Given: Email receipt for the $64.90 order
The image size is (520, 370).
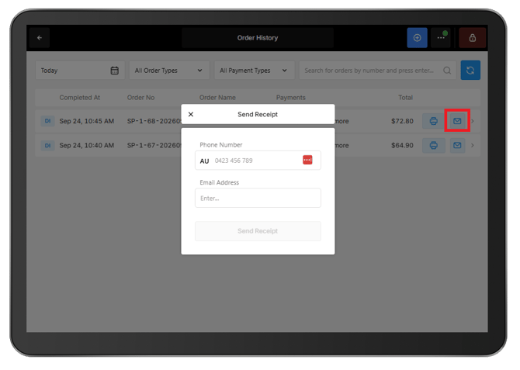Looking at the screenshot, I should pos(457,145).
